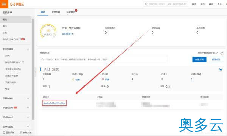Click the bottom-left sidebar footer link
The height and width of the screenshot is (136, 227).
tap(9, 133)
